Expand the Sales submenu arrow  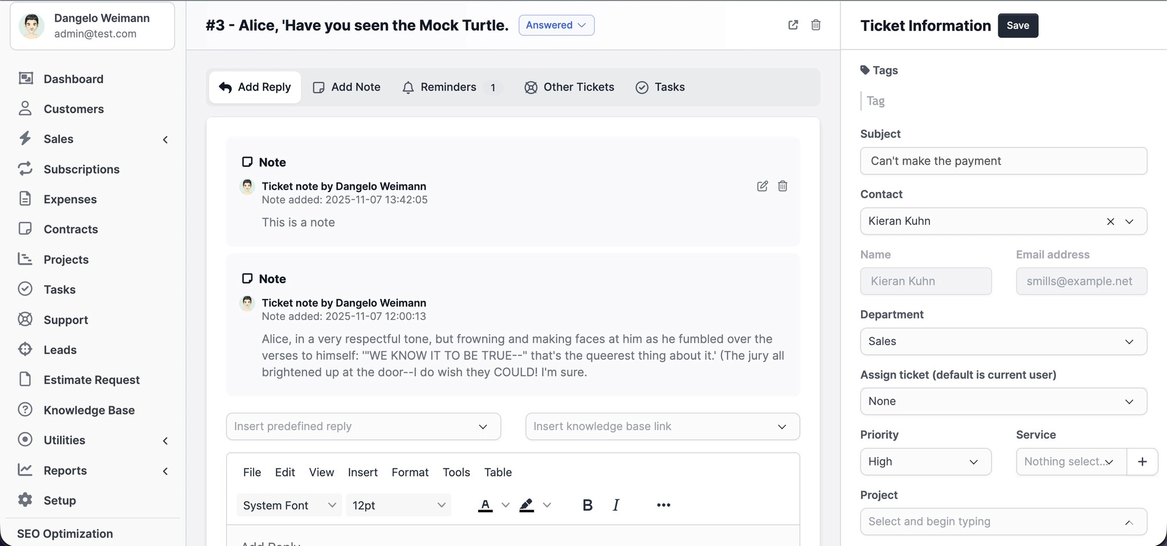tap(165, 139)
